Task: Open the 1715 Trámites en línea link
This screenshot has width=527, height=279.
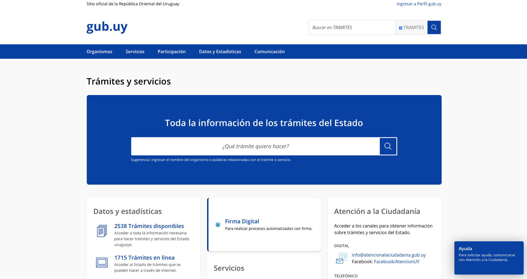Action: (x=144, y=258)
